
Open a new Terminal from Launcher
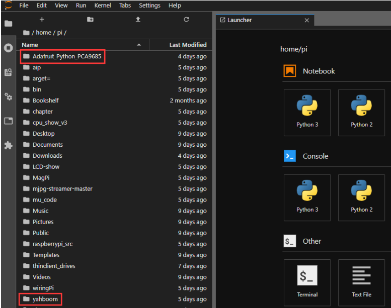coord(307,282)
